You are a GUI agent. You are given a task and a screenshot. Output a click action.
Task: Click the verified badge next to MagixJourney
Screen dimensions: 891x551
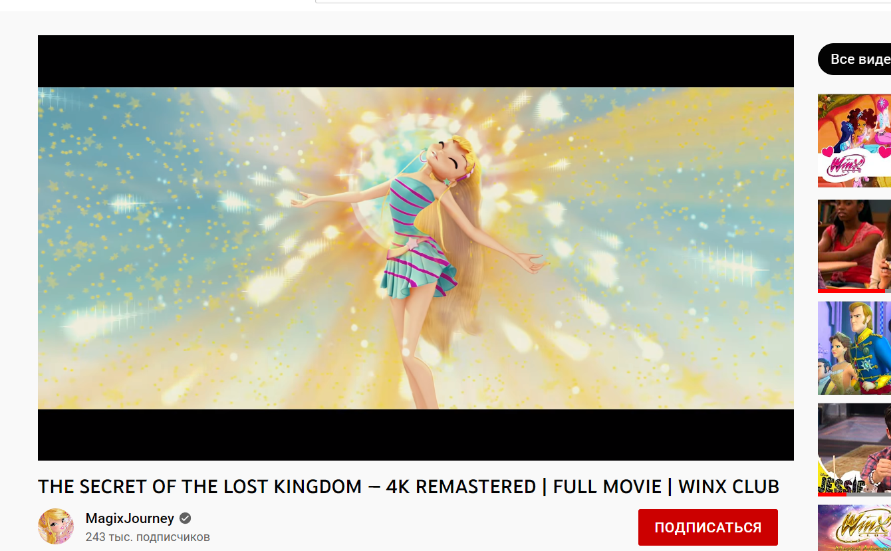pos(186,518)
